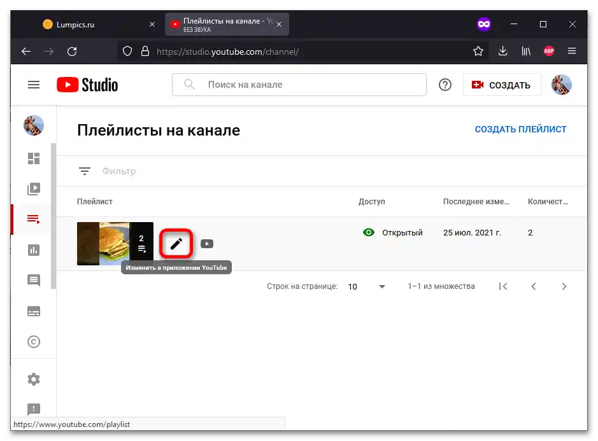Click the YouTube Studio logo
This screenshot has height=441, width=598.
[x=87, y=85]
